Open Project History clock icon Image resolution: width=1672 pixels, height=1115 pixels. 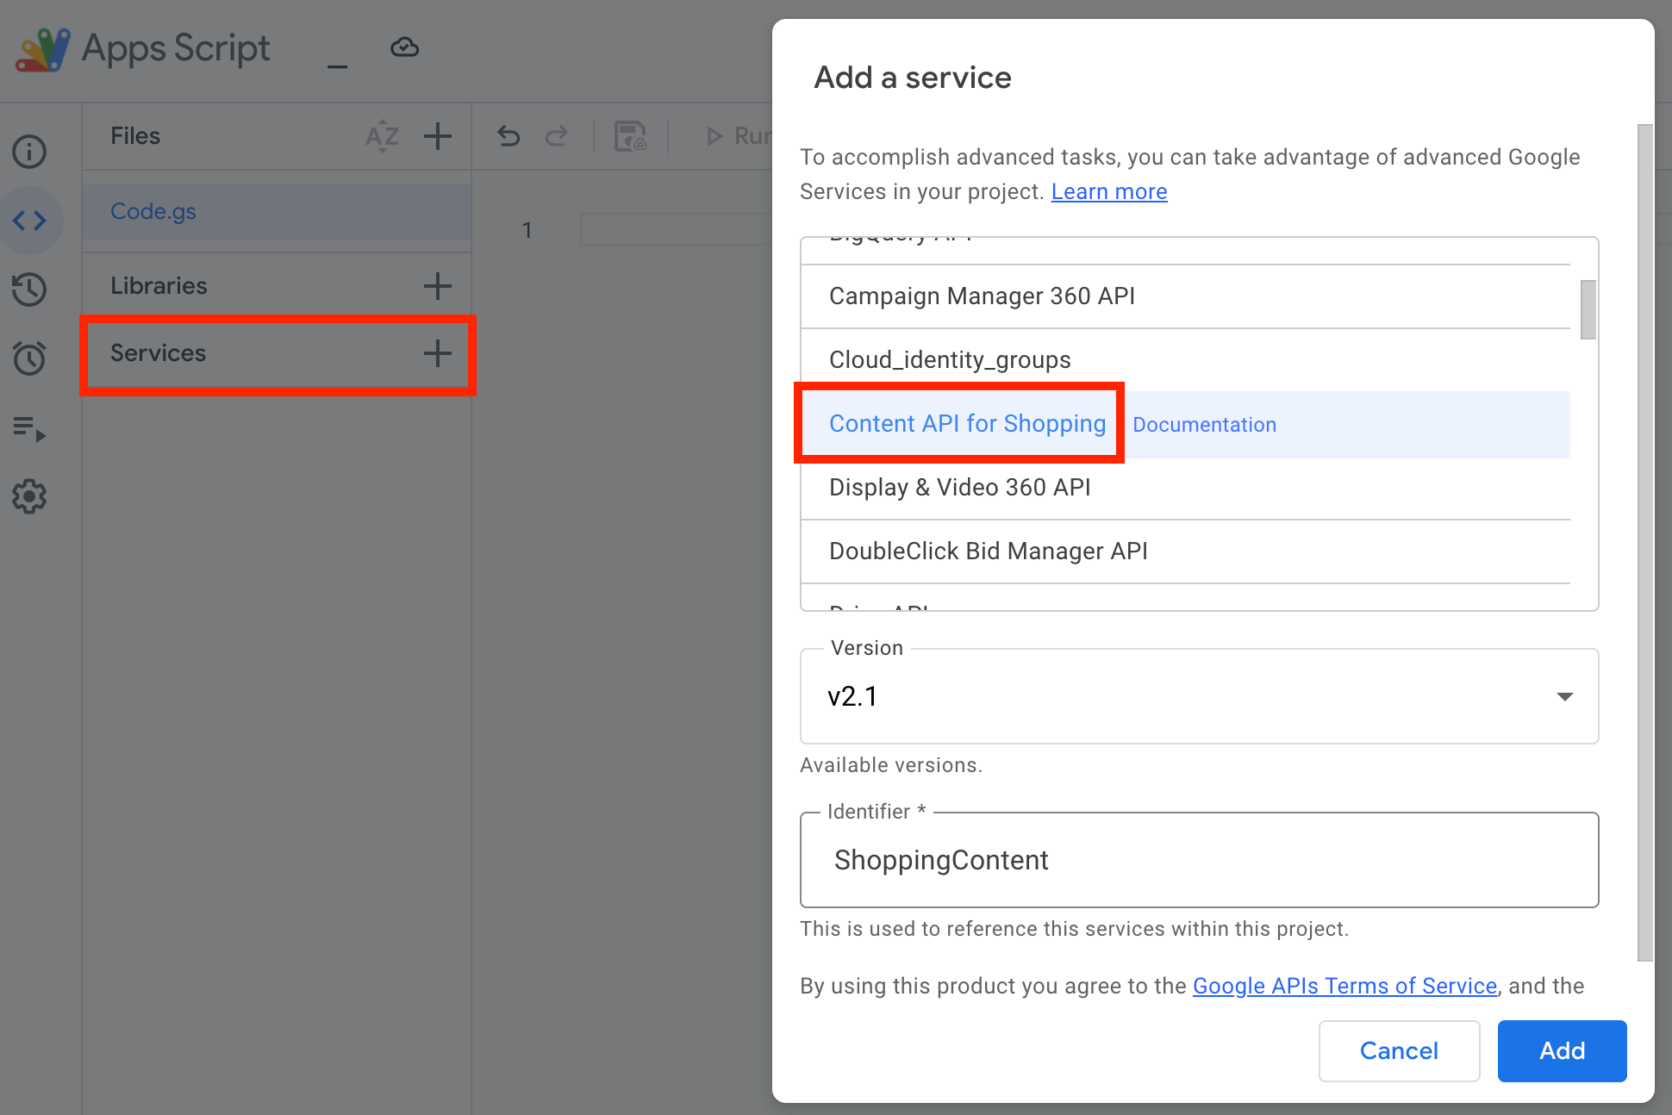click(x=29, y=290)
